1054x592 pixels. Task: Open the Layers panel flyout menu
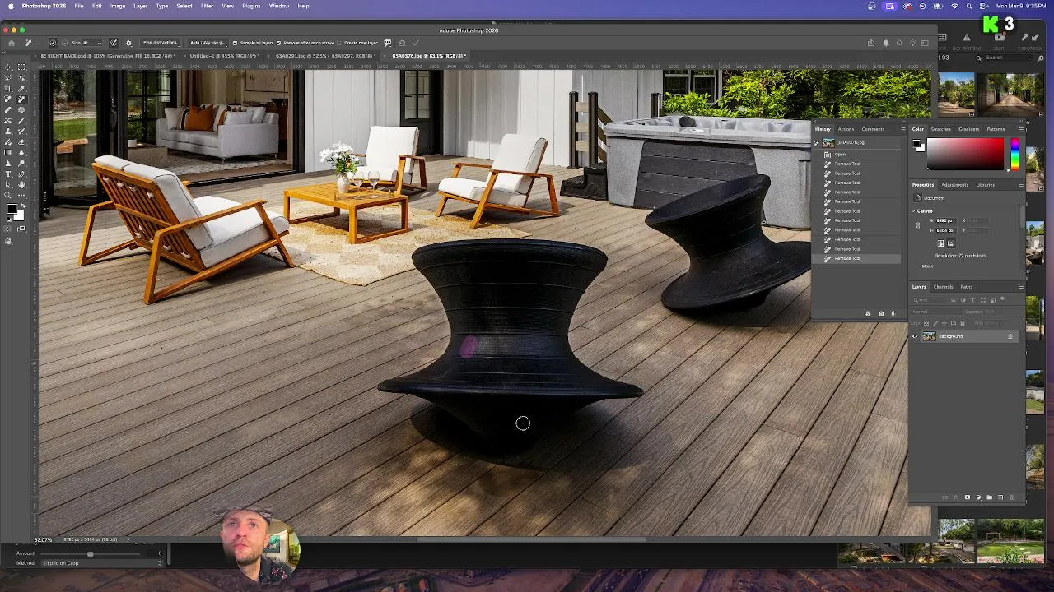[x=1021, y=287]
